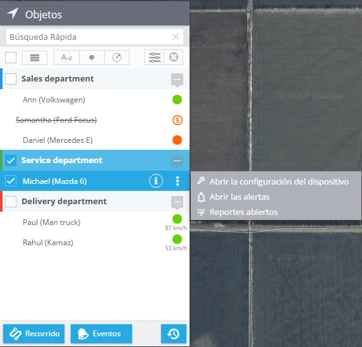Collapse the Service department group
Viewport: 362px width, 347px height.
(x=177, y=161)
